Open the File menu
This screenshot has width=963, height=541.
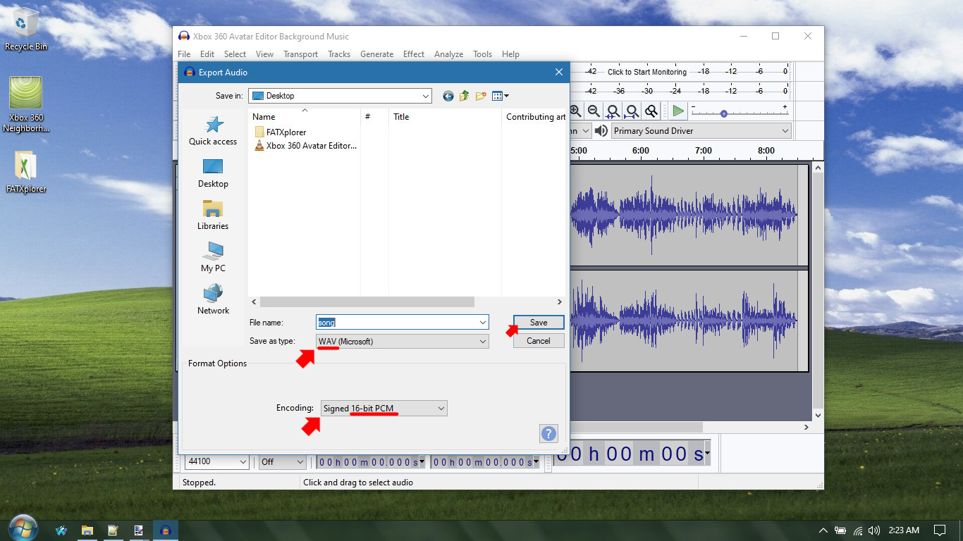[184, 54]
